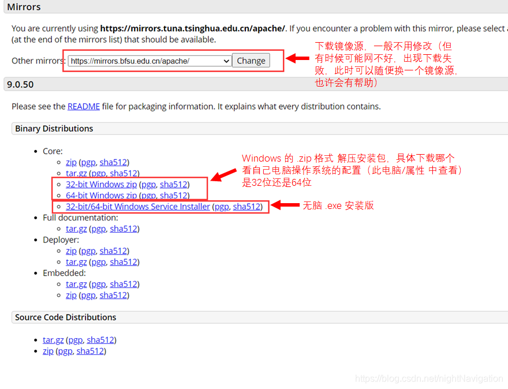Download the Core tar.gz distribution
This screenshot has width=508, height=389.
coord(76,173)
